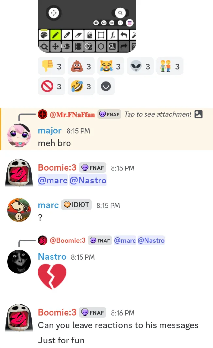Open the @Mr.FNaFfan replied message

point(72,115)
